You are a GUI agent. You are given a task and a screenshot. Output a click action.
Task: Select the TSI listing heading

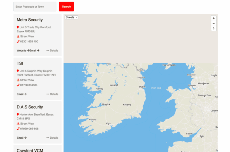[x=20, y=63]
